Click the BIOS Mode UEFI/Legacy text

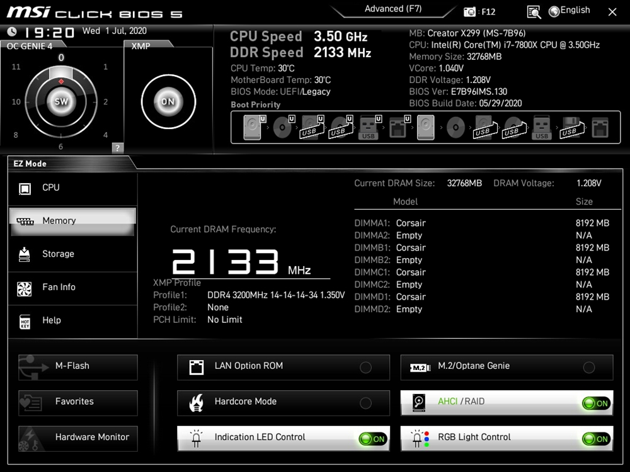point(280,92)
